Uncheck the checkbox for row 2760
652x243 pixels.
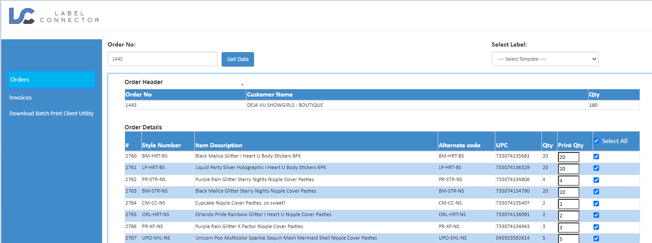click(596, 156)
